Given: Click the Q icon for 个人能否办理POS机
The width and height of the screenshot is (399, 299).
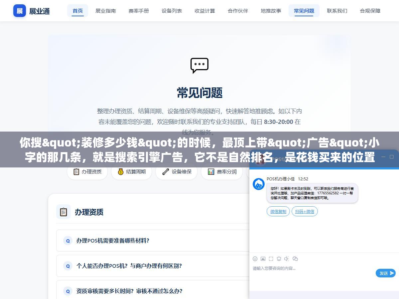Looking at the screenshot, I should (68, 266).
